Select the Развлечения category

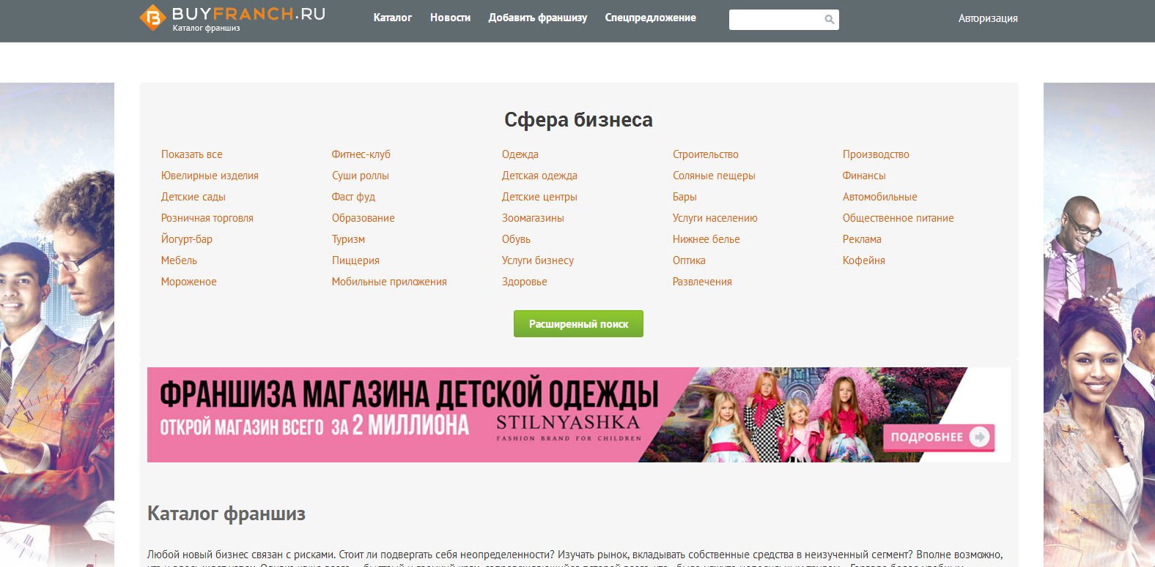point(702,282)
